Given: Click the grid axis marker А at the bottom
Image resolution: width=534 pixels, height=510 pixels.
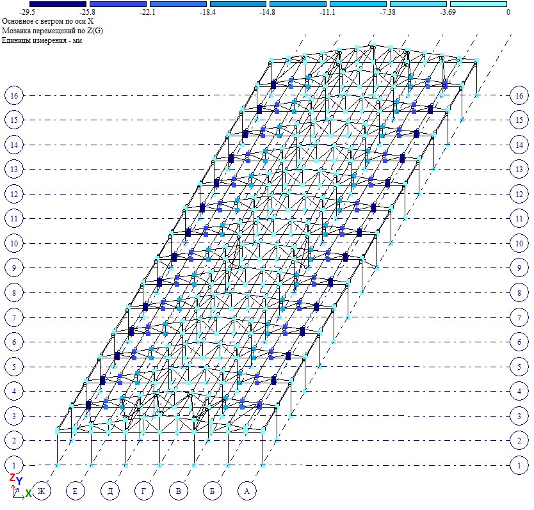Looking at the screenshot, I should (x=247, y=491).
